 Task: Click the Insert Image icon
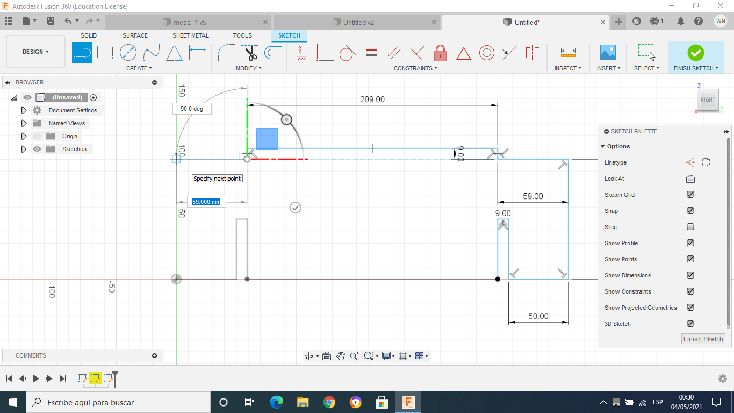point(608,53)
